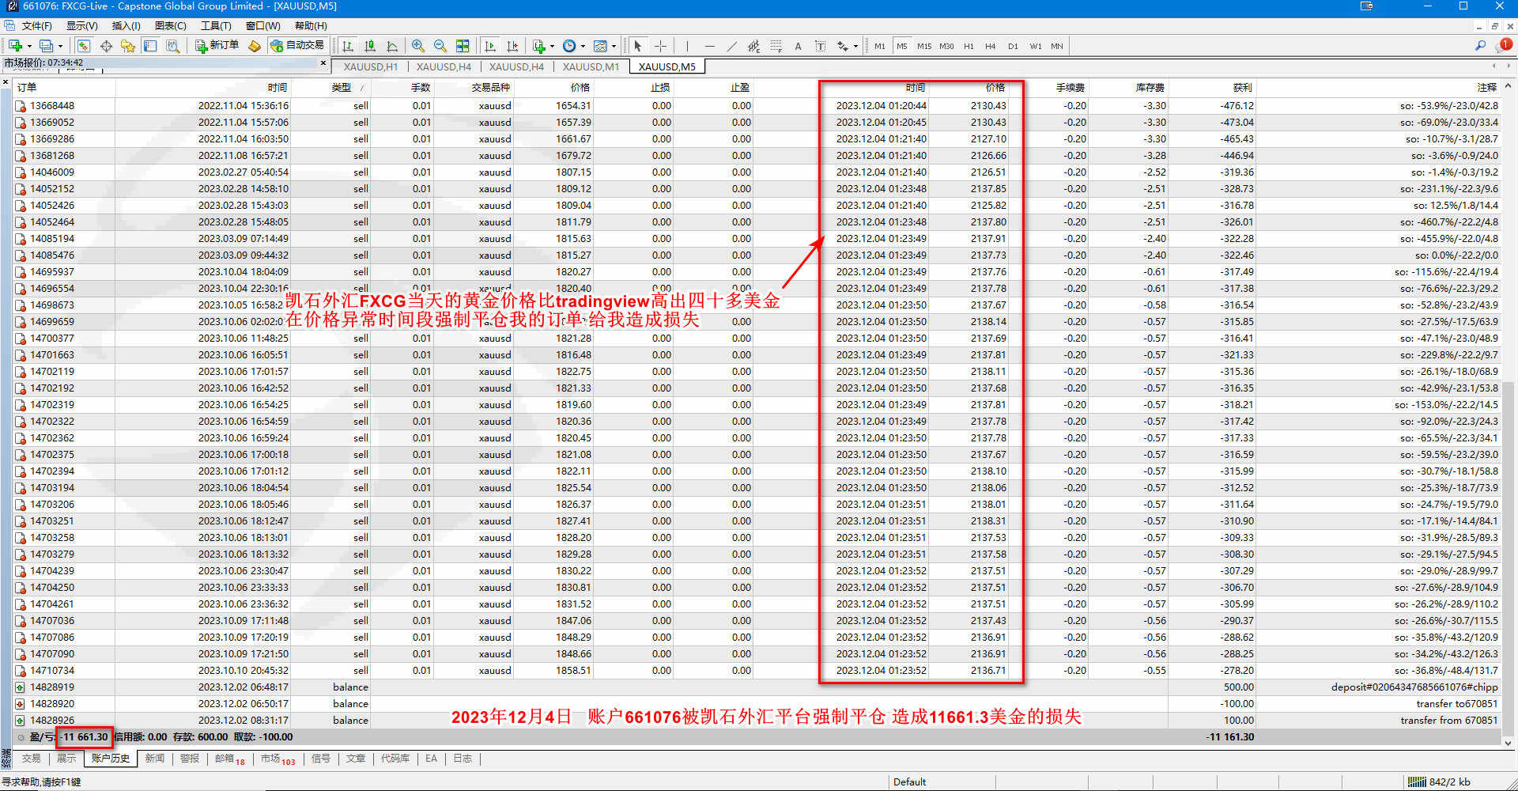Collapse the 盈/亏 summary row toggle
The width and height of the screenshot is (1518, 791).
tap(21, 737)
